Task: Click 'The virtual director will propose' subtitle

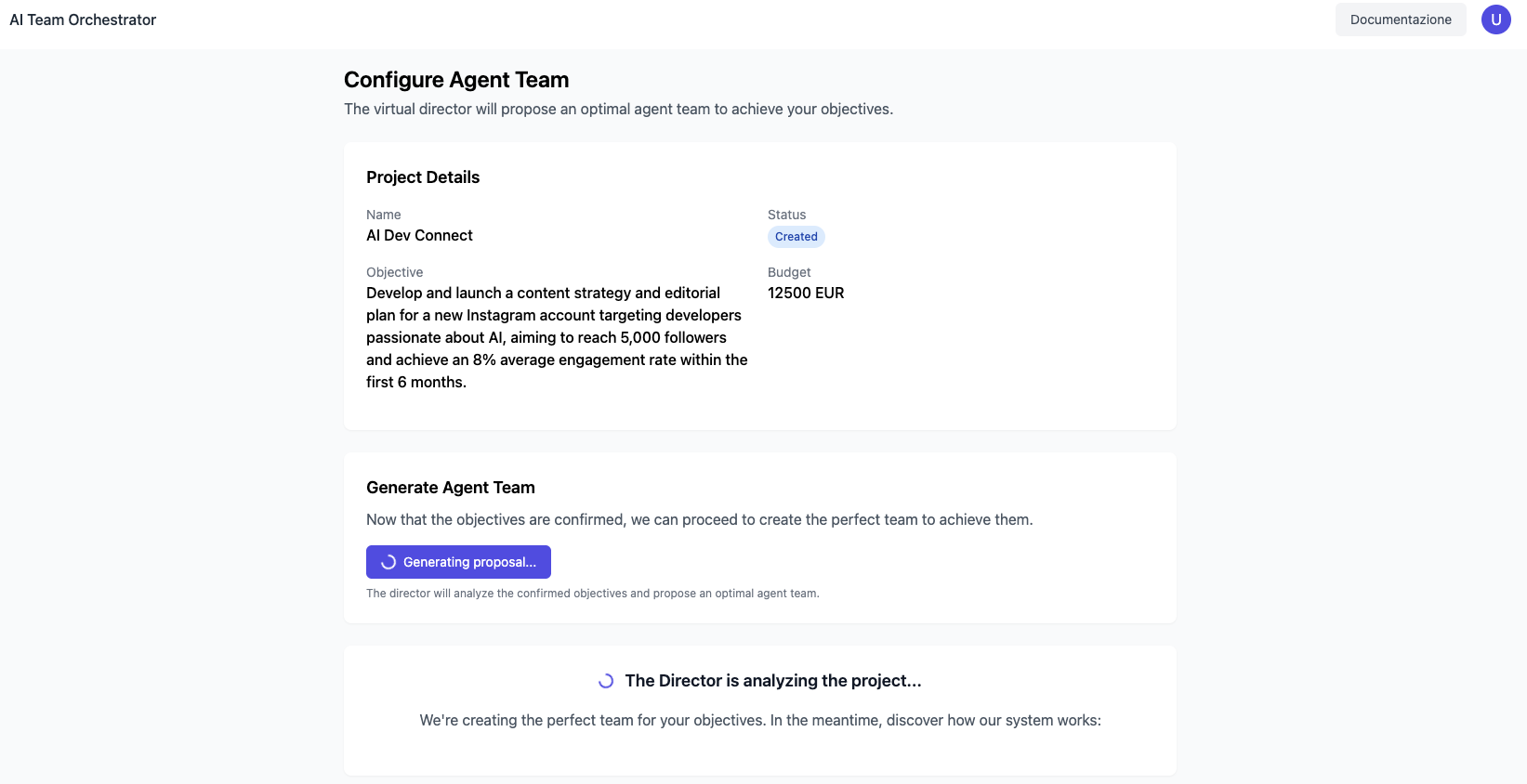Action: (x=618, y=110)
